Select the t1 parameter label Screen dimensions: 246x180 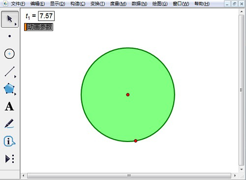(28, 16)
